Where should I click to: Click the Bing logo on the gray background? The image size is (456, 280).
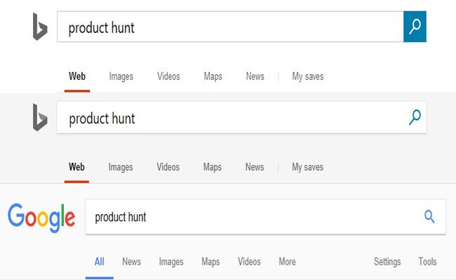[40, 118]
